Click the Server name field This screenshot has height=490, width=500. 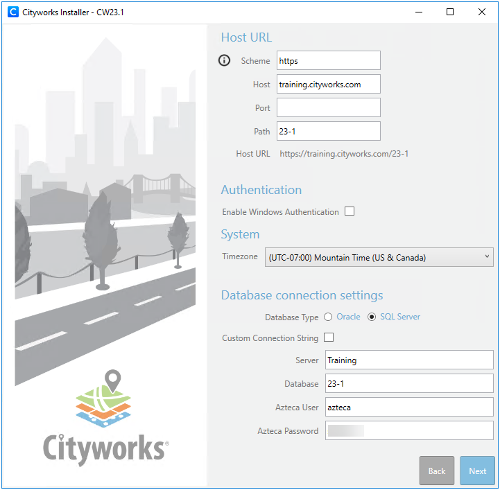(x=408, y=360)
